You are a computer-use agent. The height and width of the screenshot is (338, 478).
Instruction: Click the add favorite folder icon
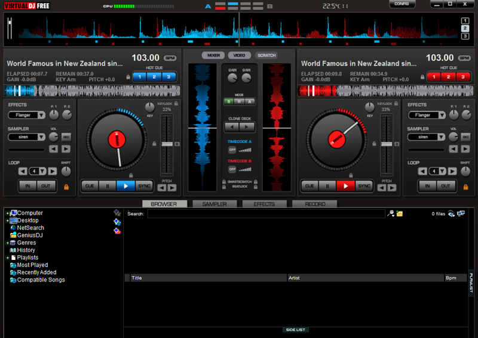[x=117, y=213]
